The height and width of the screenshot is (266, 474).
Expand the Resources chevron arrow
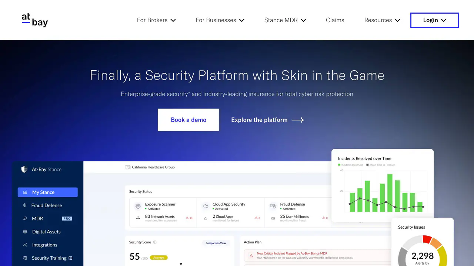click(398, 20)
